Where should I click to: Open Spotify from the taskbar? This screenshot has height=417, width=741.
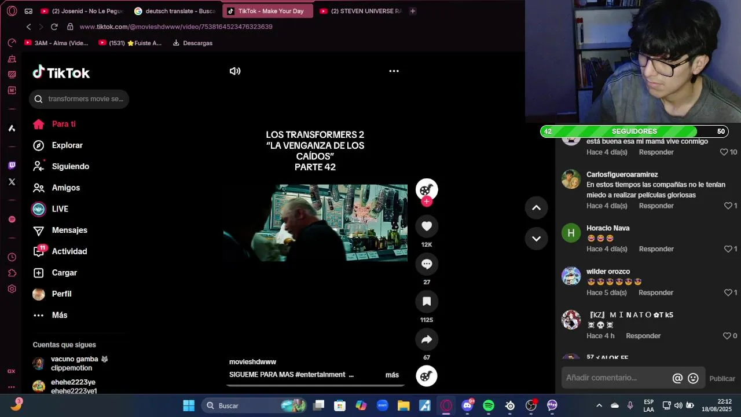click(x=489, y=405)
